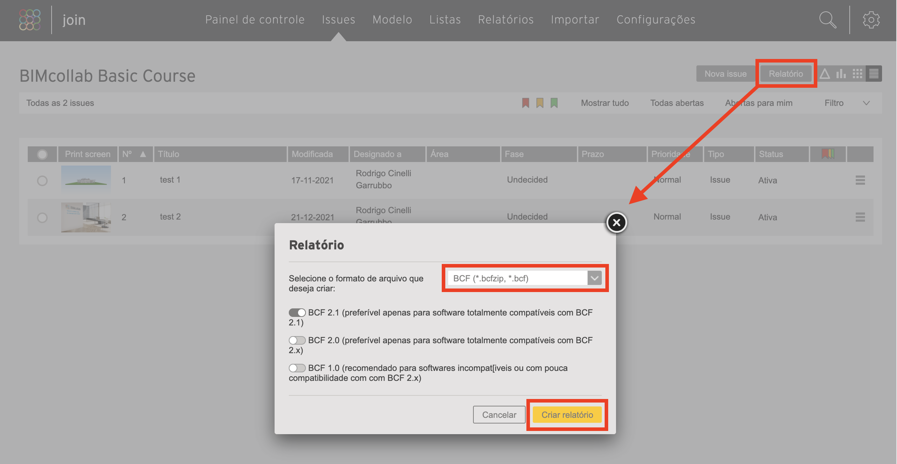Click the Nova issue button
This screenshot has height=464, width=897.
pyautogui.click(x=726, y=74)
